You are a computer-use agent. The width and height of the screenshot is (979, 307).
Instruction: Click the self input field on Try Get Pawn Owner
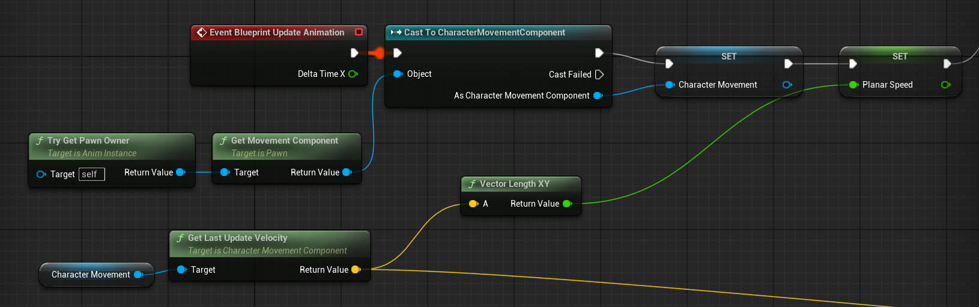coord(92,174)
